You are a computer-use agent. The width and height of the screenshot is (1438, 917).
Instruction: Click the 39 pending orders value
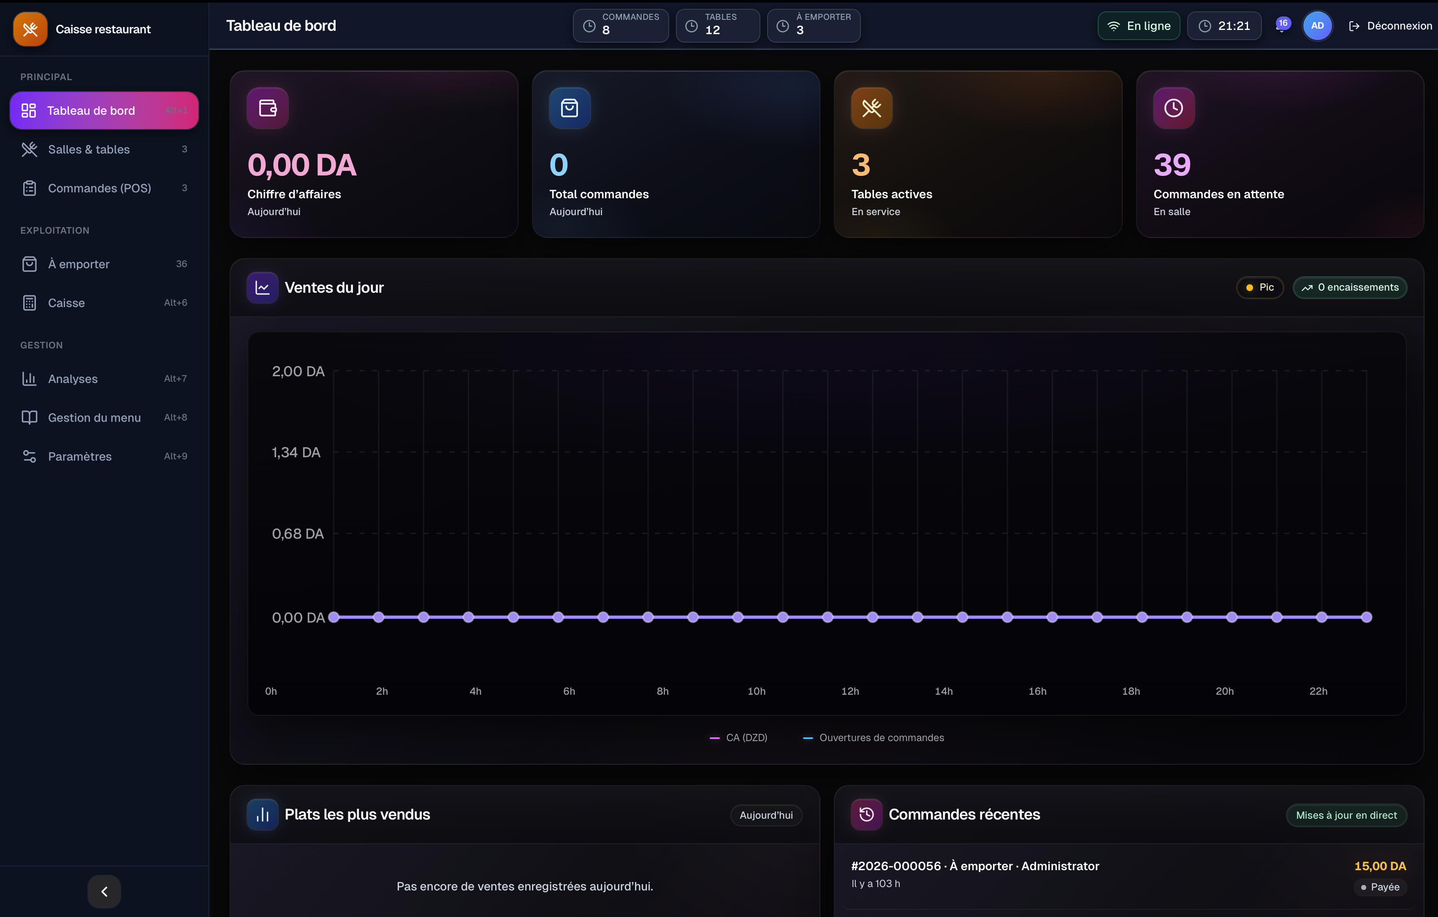point(1172,165)
